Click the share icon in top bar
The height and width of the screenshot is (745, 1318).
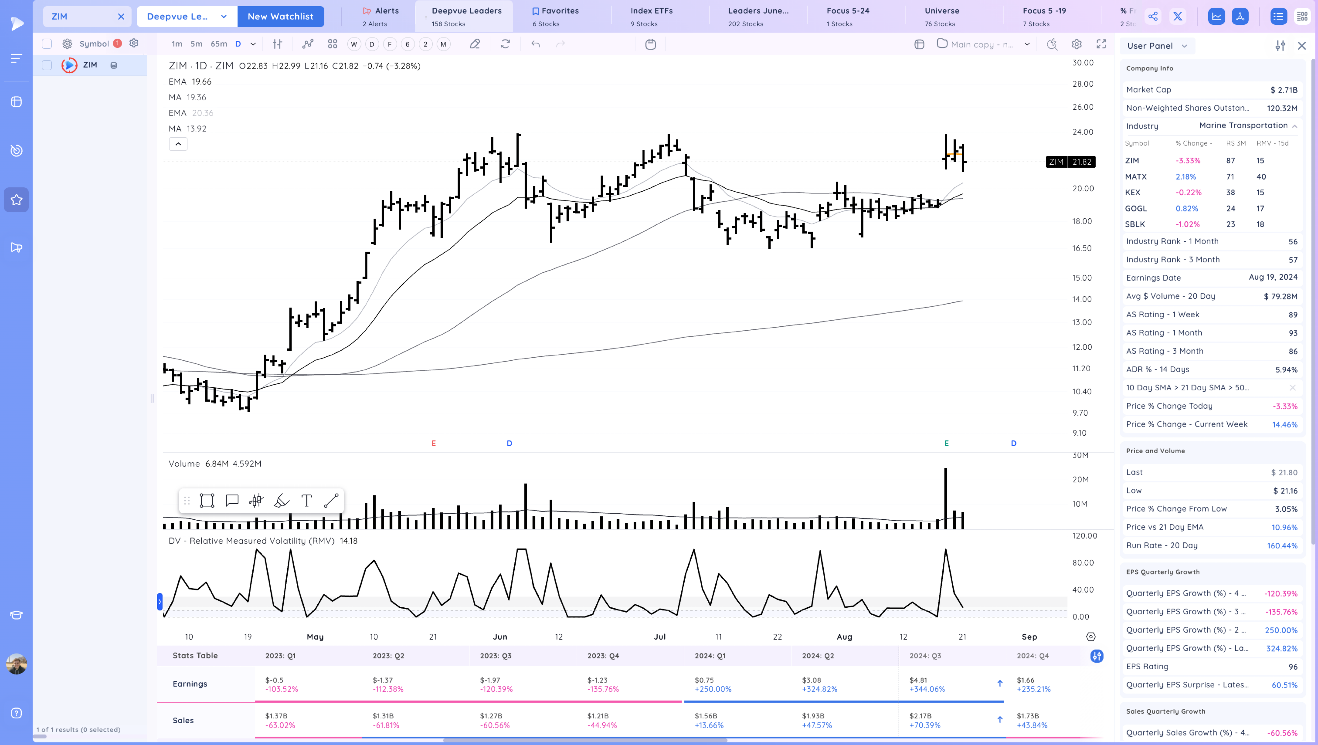coord(1153,16)
